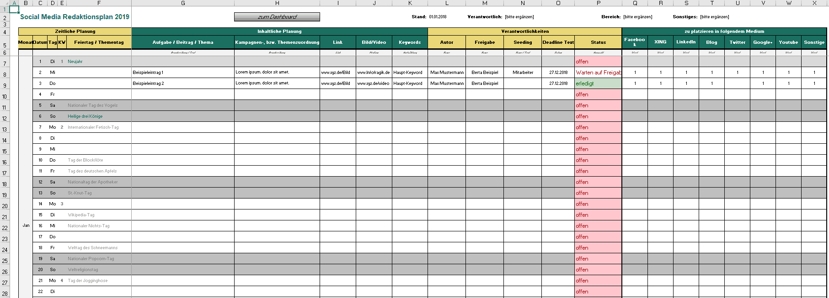The width and height of the screenshot is (829, 298).
Task: Select the 'Beispieleintrag 1' cell
Action: [x=183, y=73]
